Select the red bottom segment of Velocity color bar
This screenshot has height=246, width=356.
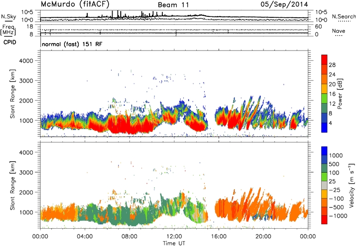(x=324, y=220)
